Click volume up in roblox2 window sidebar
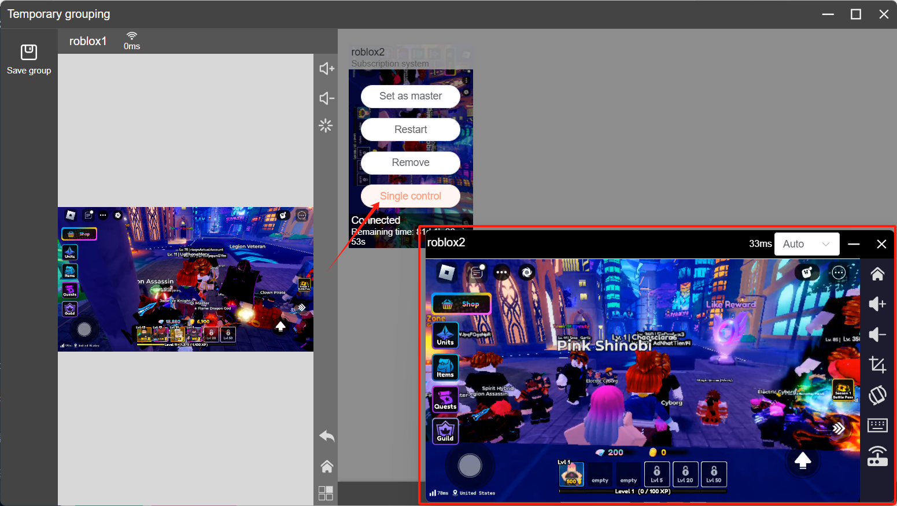 click(x=877, y=304)
